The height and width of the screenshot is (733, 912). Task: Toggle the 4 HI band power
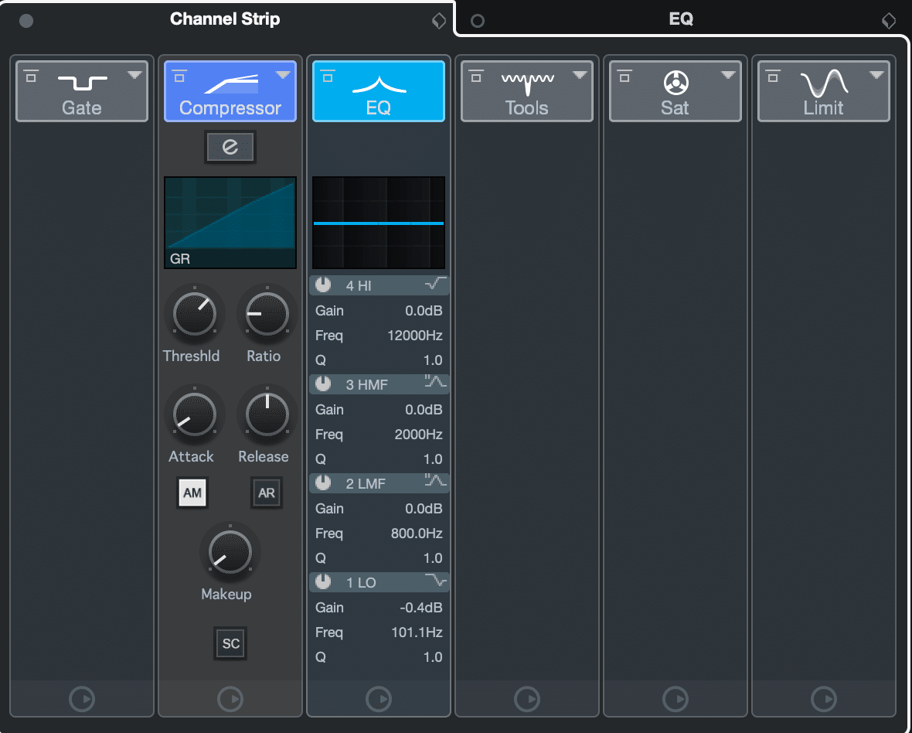[x=322, y=285]
